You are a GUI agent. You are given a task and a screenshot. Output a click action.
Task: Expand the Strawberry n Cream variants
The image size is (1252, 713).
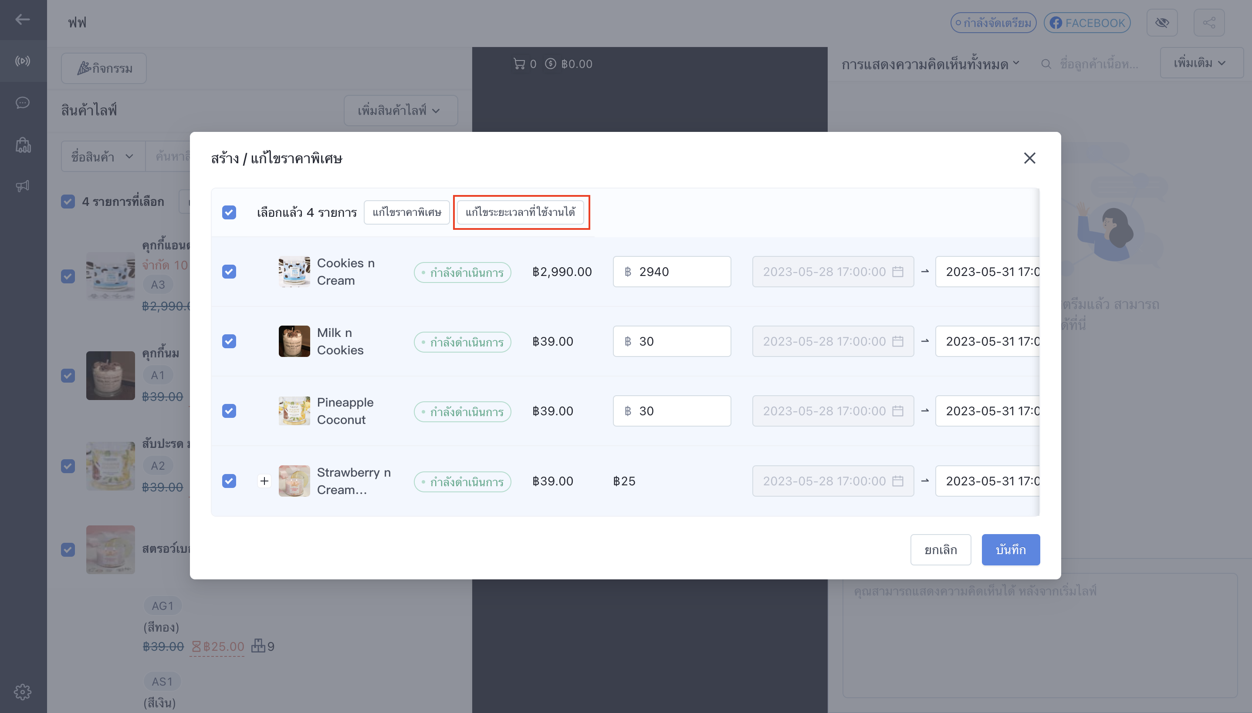[x=264, y=481]
